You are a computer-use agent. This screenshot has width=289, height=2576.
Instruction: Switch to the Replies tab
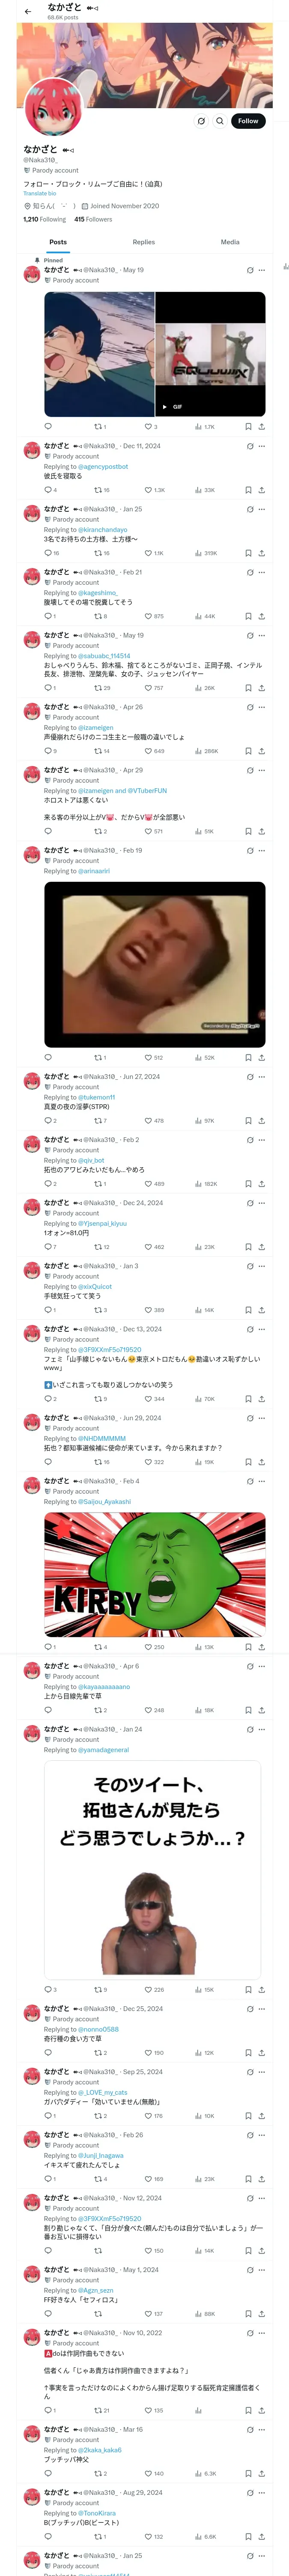(x=143, y=242)
